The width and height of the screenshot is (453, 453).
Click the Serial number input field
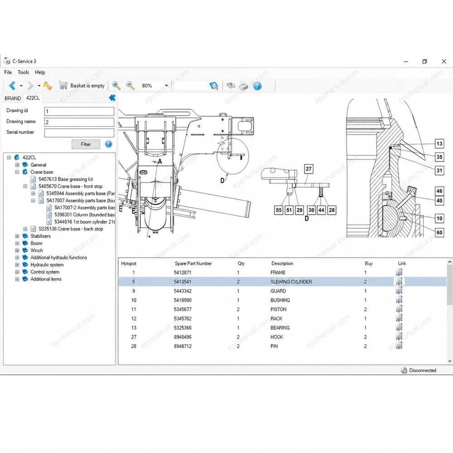pyautogui.click(x=79, y=133)
